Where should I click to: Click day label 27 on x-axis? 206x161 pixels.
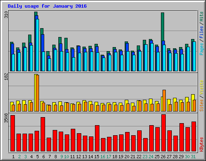click(x=169, y=157)
